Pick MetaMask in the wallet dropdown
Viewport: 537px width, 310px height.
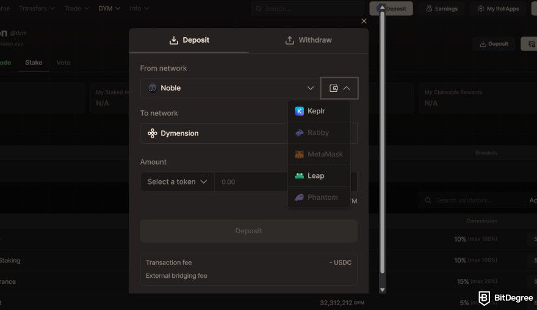319,154
